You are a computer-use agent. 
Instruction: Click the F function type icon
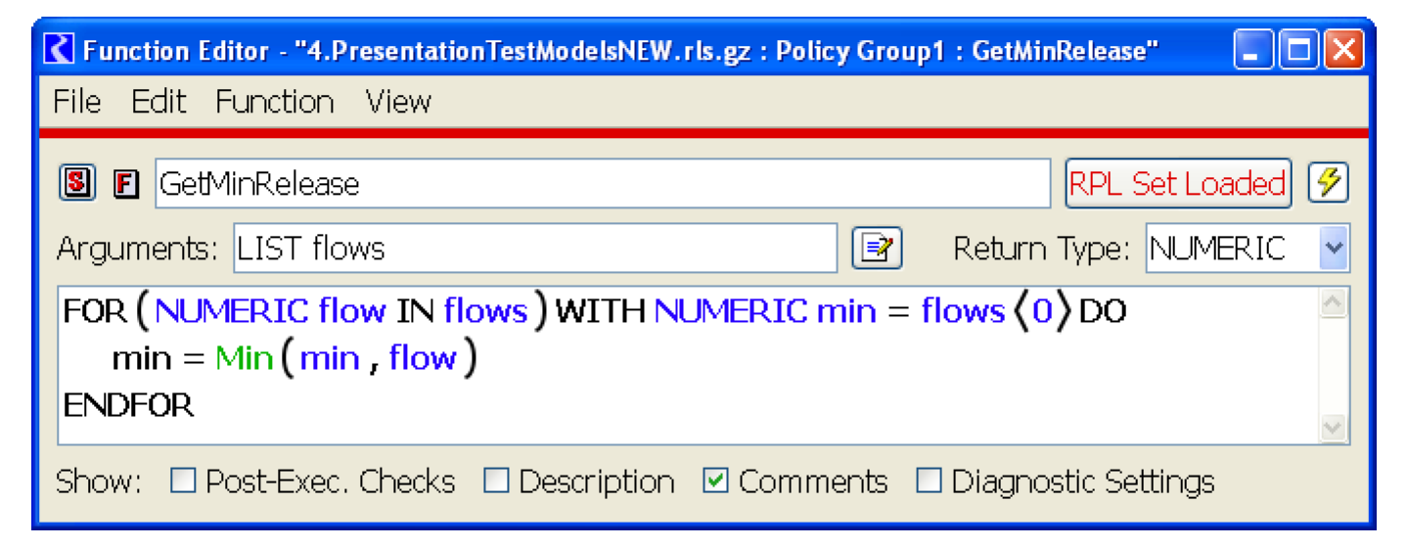[x=125, y=184]
